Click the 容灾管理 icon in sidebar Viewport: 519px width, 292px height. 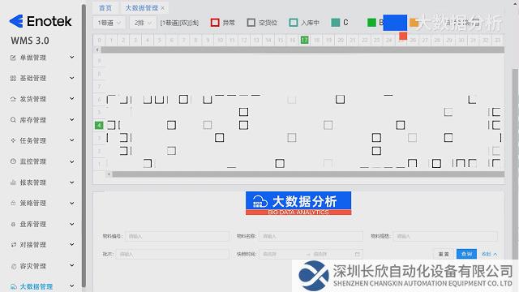tap(13, 266)
